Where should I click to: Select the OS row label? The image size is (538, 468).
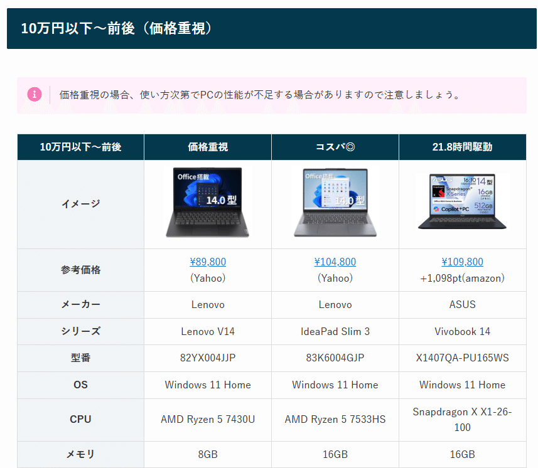[x=80, y=385]
